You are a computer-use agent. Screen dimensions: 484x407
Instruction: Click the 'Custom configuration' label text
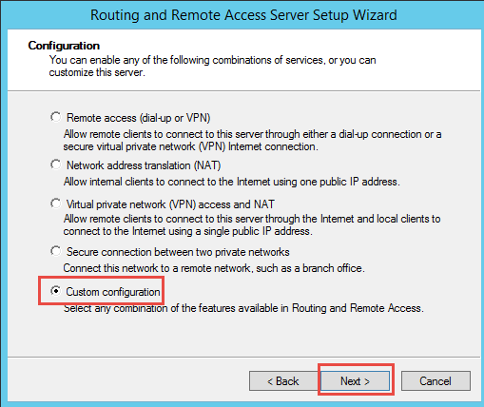coord(113,292)
